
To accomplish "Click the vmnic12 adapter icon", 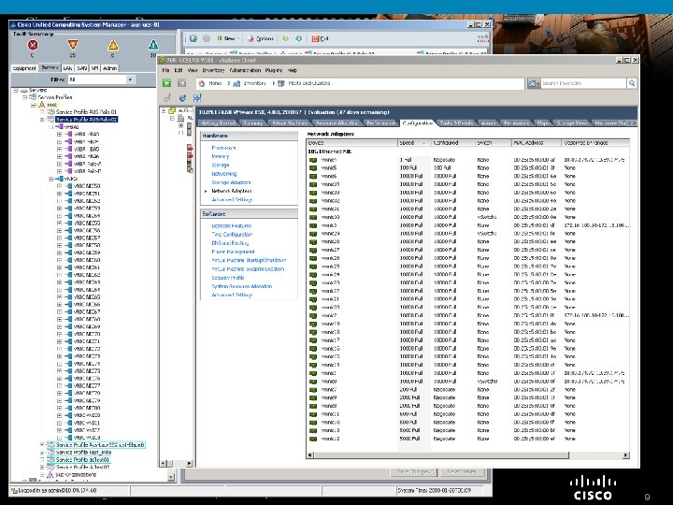I will [313, 439].
